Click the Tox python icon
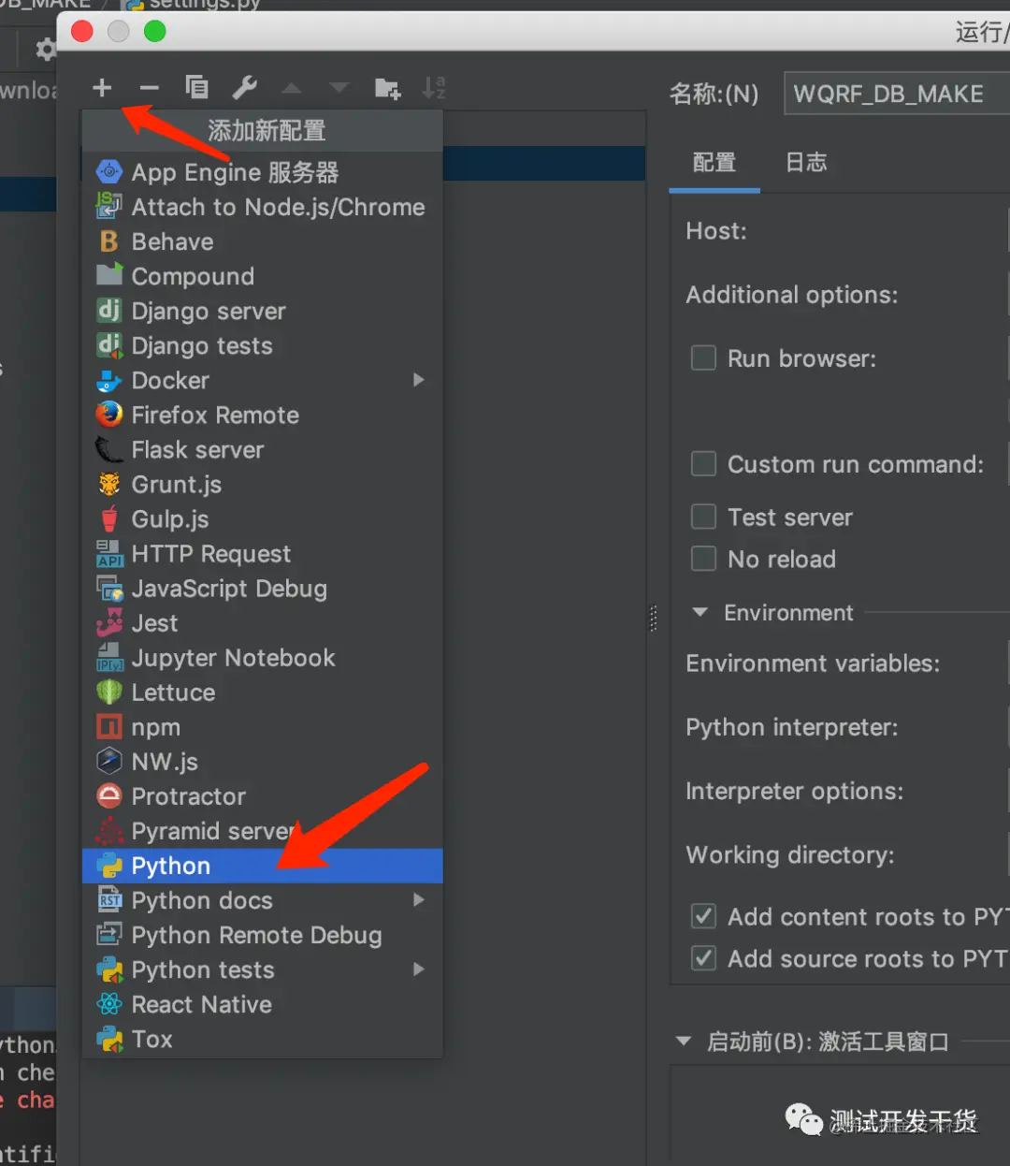Image resolution: width=1010 pixels, height=1166 pixels. pyautogui.click(x=109, y=1039)
